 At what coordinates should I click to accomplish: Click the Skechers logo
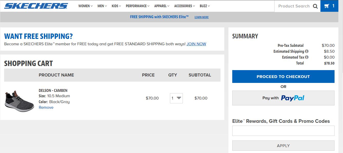click(36, 6)
